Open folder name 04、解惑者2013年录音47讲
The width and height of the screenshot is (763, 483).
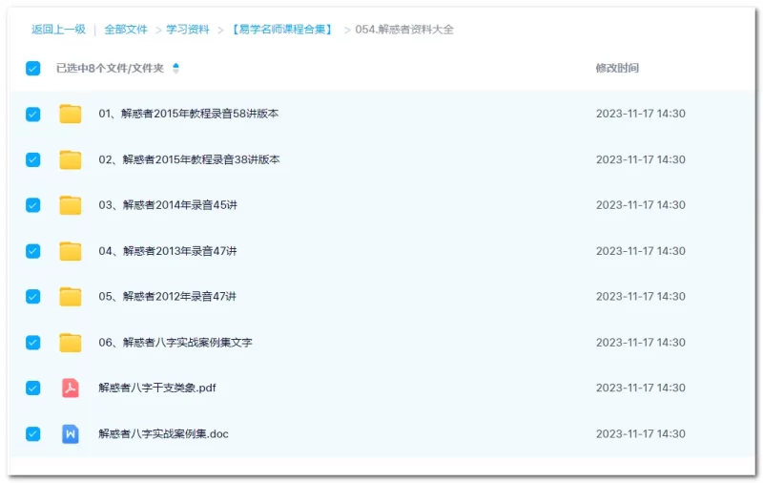coord(168,251)
